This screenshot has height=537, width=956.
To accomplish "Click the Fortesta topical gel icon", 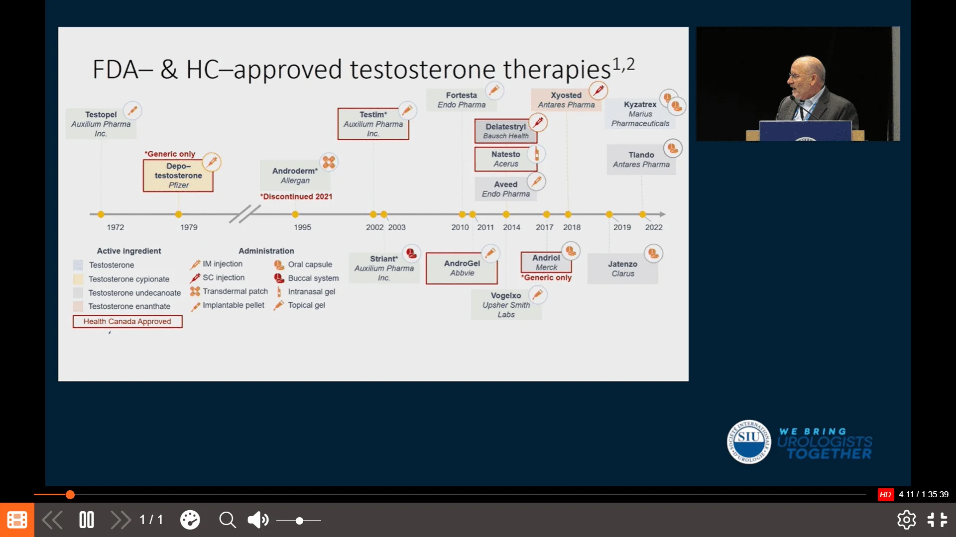I will 494,90.
